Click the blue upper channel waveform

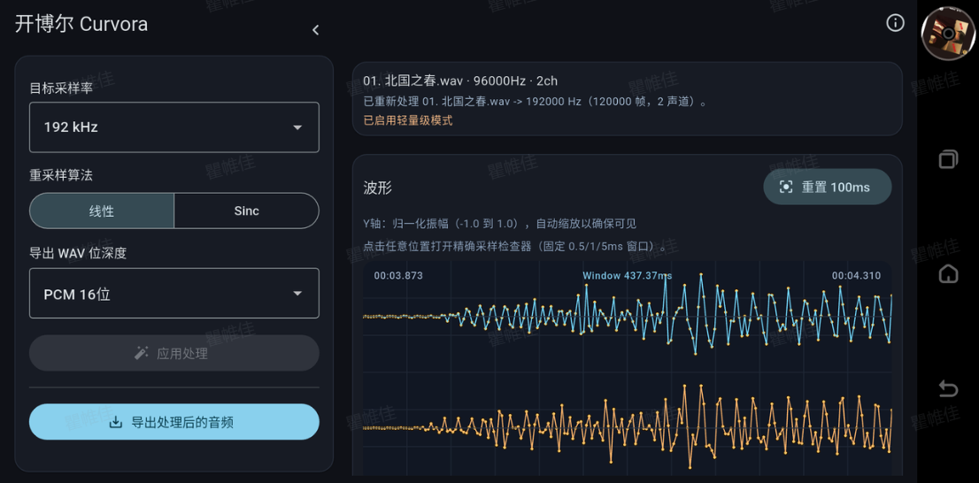click(x=627, y=313)
